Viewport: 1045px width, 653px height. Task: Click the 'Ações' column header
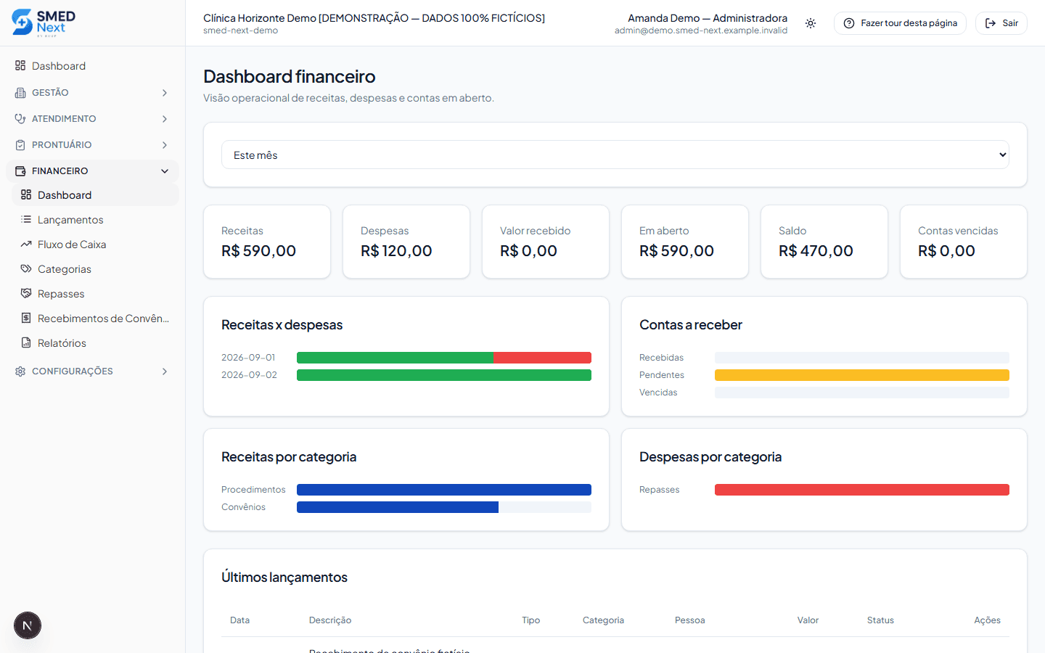(987, 620)
